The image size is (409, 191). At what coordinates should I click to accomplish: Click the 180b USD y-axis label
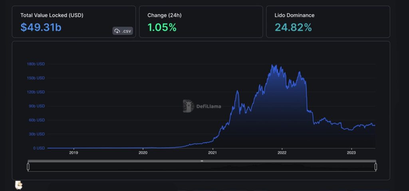point(36,64)
